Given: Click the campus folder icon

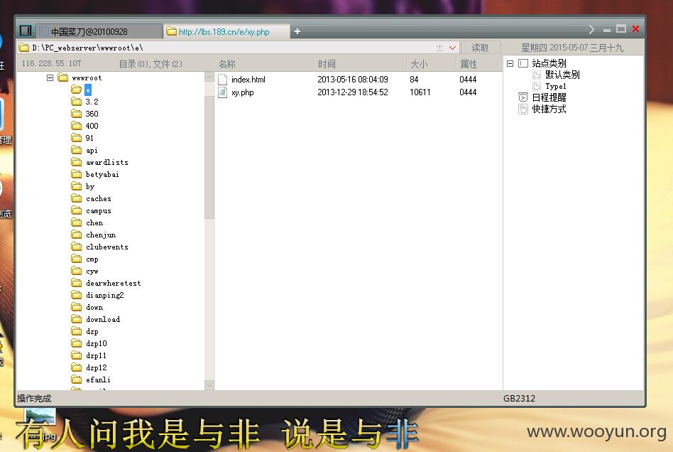Looking at the screenshot, I should point(77,210).
